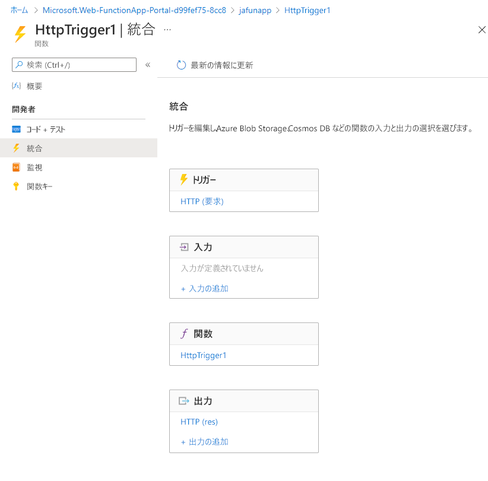488x481 pixels.
Task: Open HTTP (res) output link
Action: point(199,422)
